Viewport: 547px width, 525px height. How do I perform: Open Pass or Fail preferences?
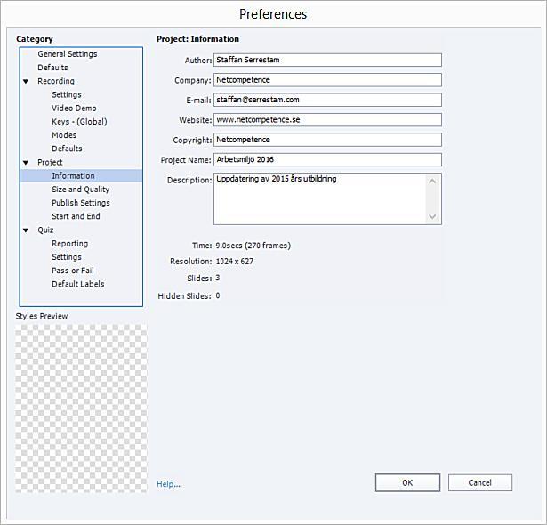click(x=73, y=271)
